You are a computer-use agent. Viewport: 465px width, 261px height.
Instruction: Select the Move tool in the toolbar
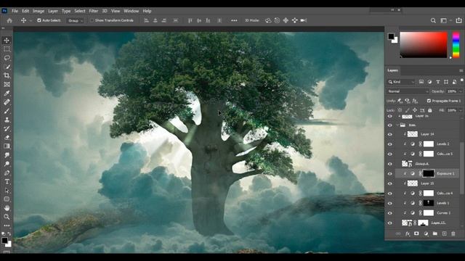(7, 41)
